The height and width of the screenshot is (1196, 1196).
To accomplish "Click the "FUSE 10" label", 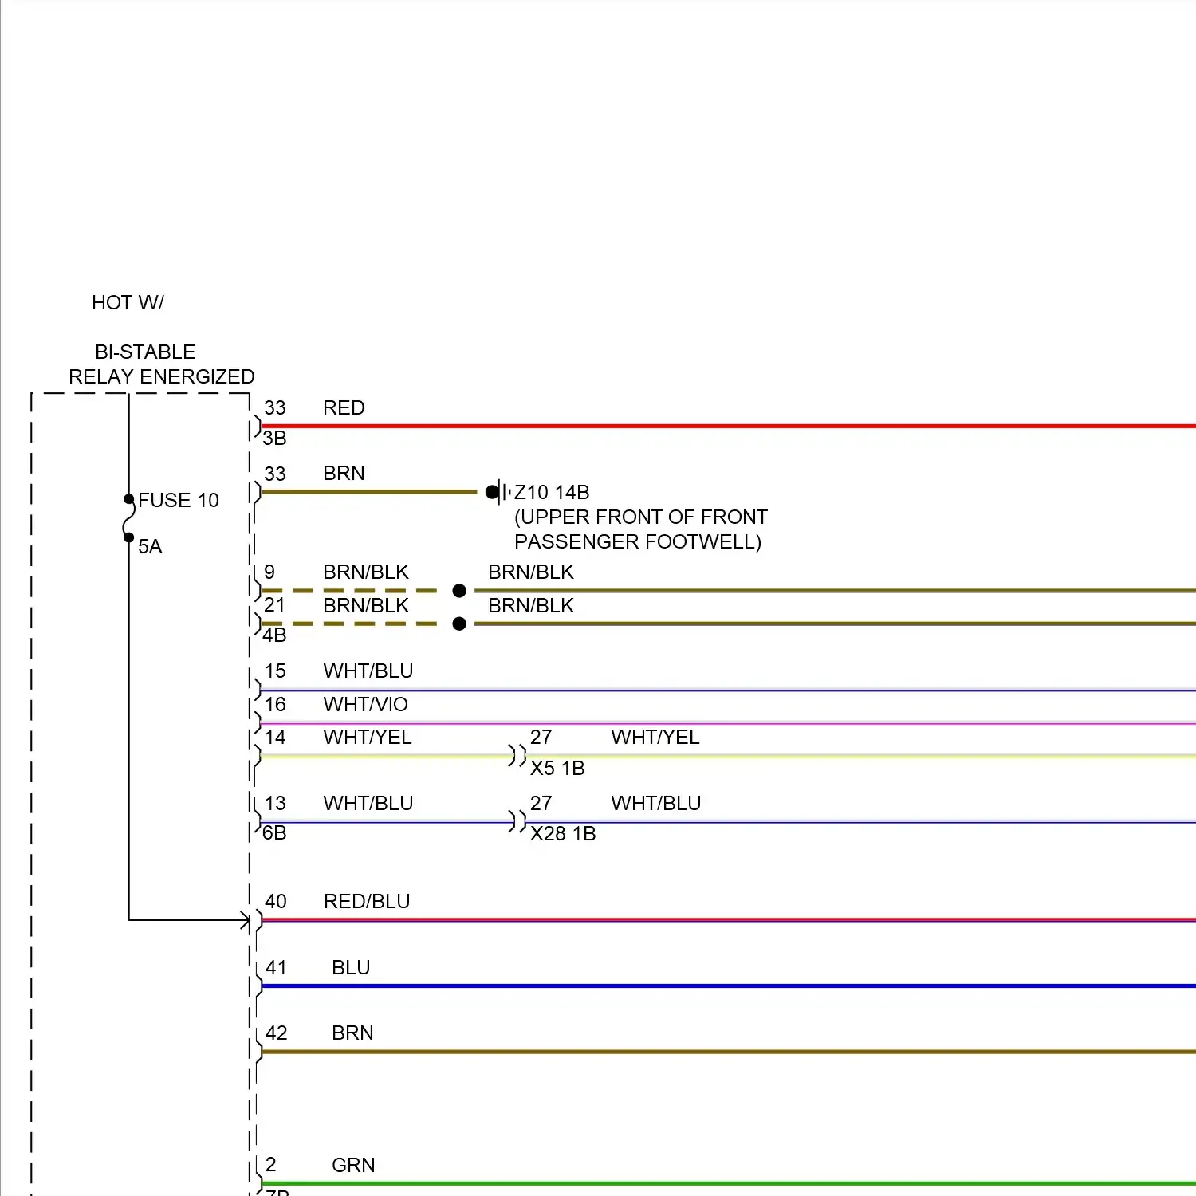I will (x=179, y=501).
